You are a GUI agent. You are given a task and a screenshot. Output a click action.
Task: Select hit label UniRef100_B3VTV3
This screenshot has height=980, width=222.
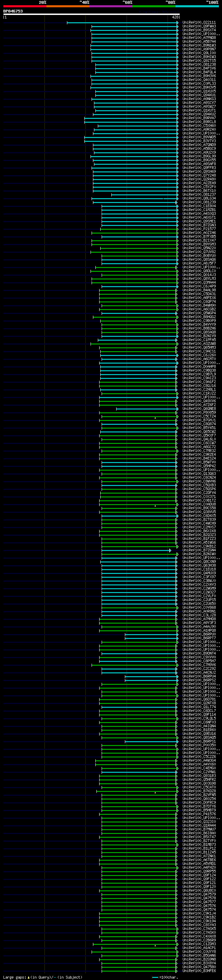(x=199, y=141)
